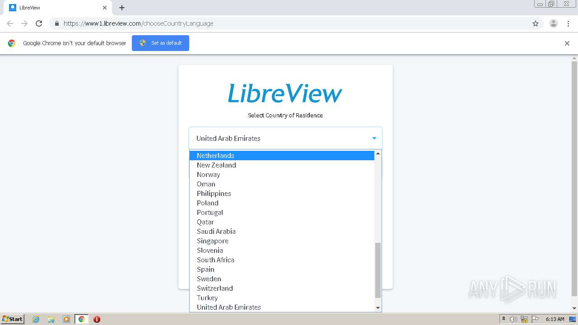Pick Singapore from the list

282,241
